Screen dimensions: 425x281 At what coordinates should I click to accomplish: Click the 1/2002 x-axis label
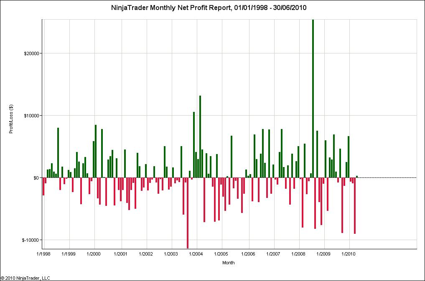tap(145, 254)
